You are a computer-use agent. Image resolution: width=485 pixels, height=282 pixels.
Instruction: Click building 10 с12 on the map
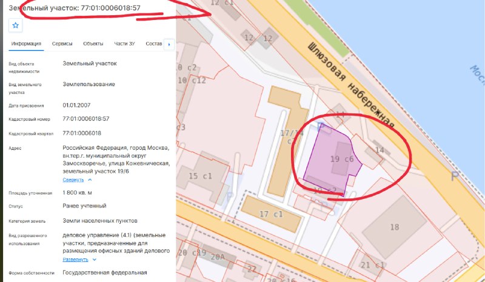click(x=192, y=81)
